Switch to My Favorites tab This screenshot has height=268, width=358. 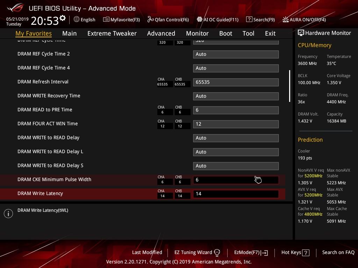point(34,33)
